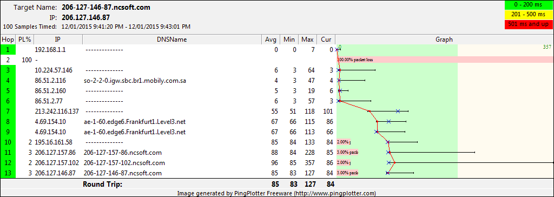Select the red 501 ms and up legend swatch
554x197 pixels.
tap(529, 24)
